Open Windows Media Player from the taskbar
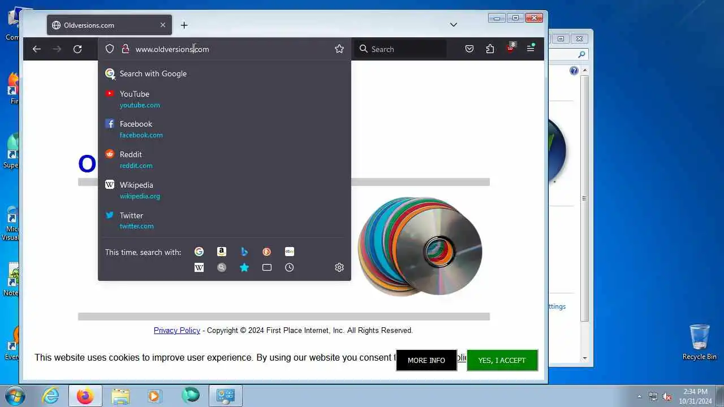Viewport: 724px width, 407px height. pos(155,396)
